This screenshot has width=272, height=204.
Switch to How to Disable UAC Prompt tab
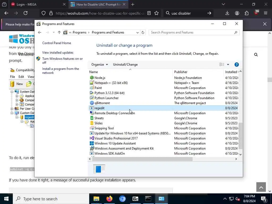click(98, 5)
